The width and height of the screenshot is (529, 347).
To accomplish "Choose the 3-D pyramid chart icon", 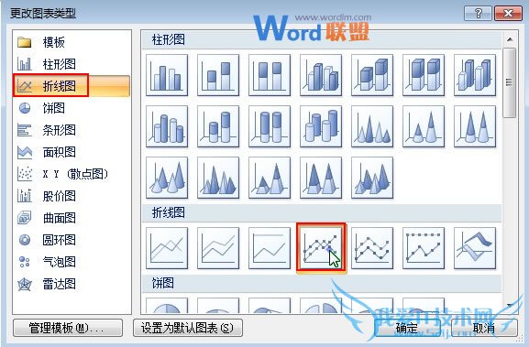I will tap(372, 178).
